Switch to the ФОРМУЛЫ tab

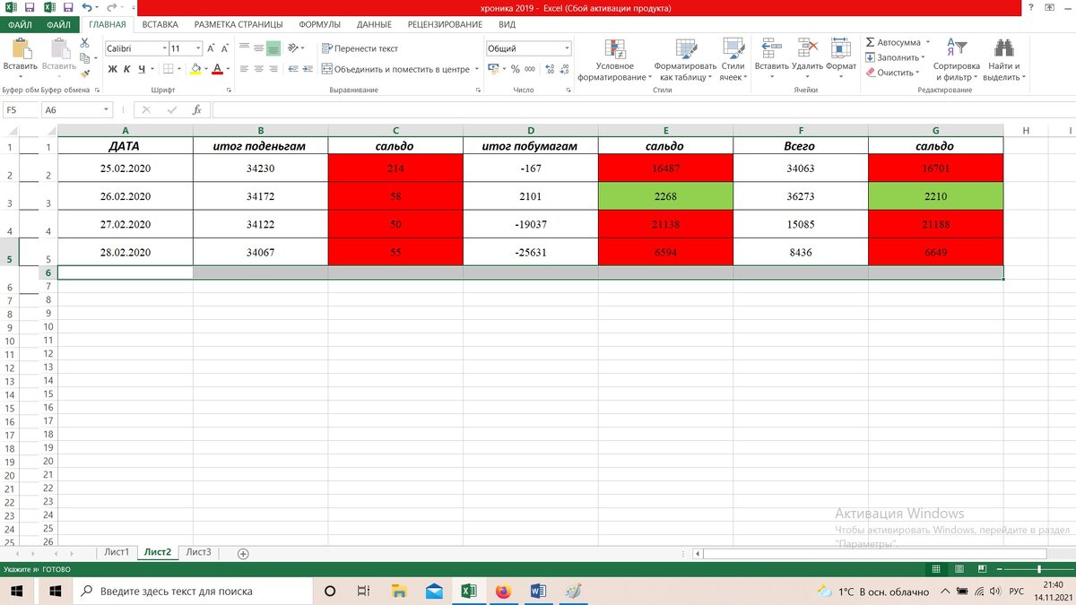click(321, 24)
